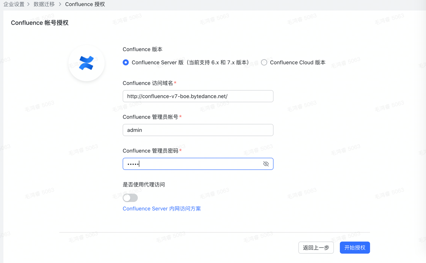Click the 返回上一步 button

316,248
